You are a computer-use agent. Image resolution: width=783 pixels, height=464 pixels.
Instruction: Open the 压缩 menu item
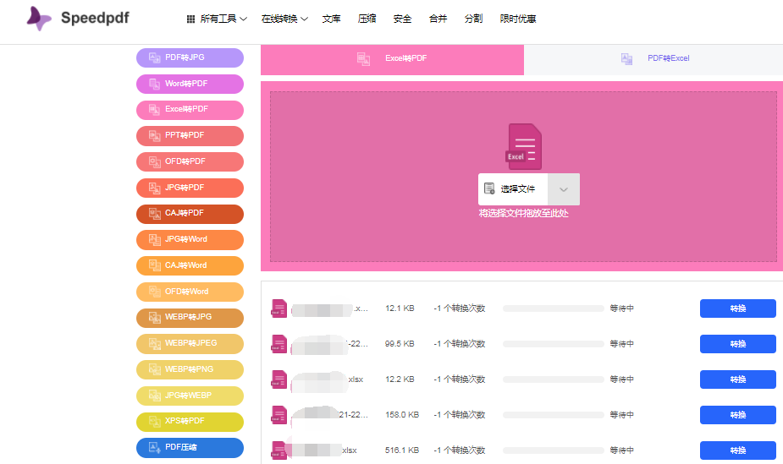pyautogui.click(x=367, y=19)
